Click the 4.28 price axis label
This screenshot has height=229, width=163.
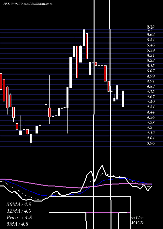click(151, 122)
